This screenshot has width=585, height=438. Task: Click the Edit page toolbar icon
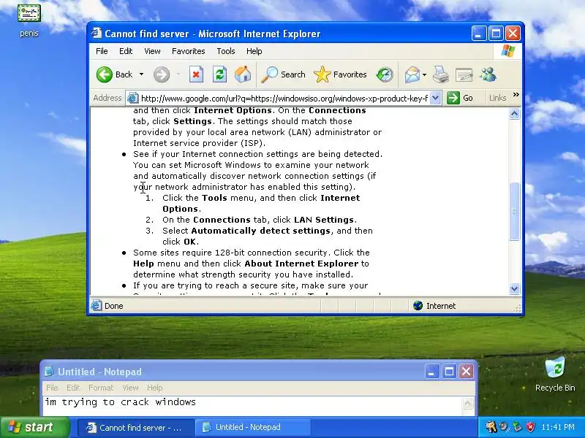tap(464, 74)
